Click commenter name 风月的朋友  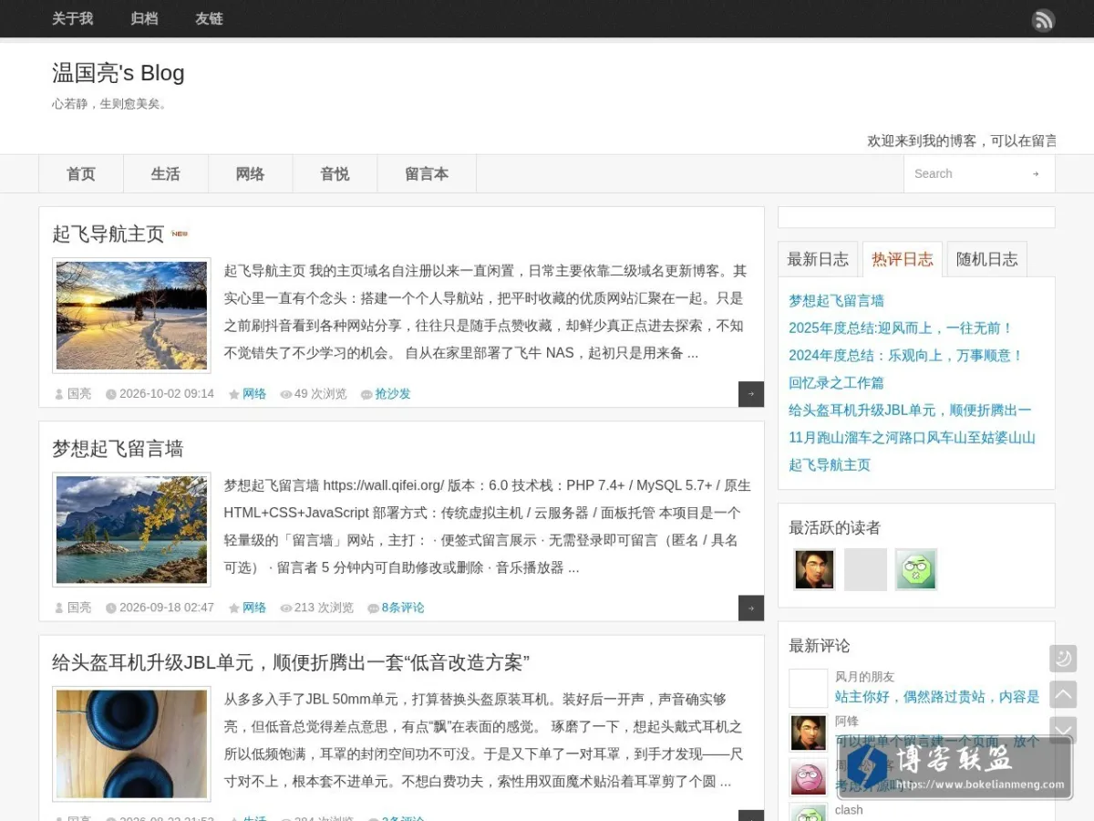click(x=865, y=677)
